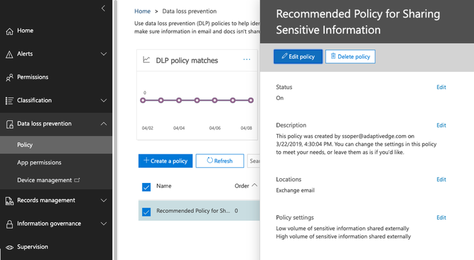Click the 'Low volume of sensitive information' text
474x260 pixels.
coord(342,228)
